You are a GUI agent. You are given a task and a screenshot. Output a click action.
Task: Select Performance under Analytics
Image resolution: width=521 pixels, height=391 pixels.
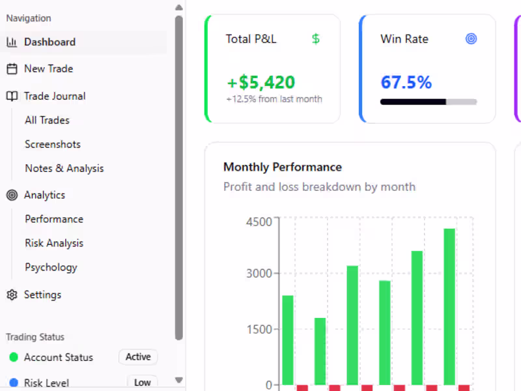pyautogui.click(x=54, y=219)
